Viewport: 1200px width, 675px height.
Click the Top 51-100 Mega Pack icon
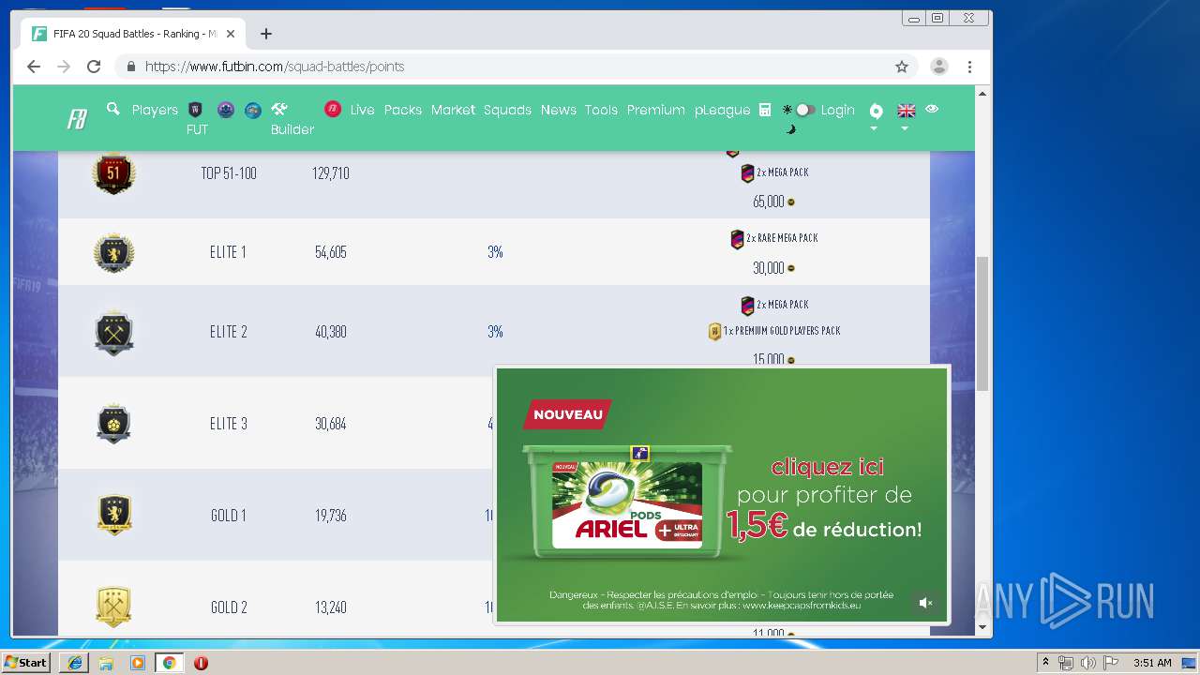point(747,173)
